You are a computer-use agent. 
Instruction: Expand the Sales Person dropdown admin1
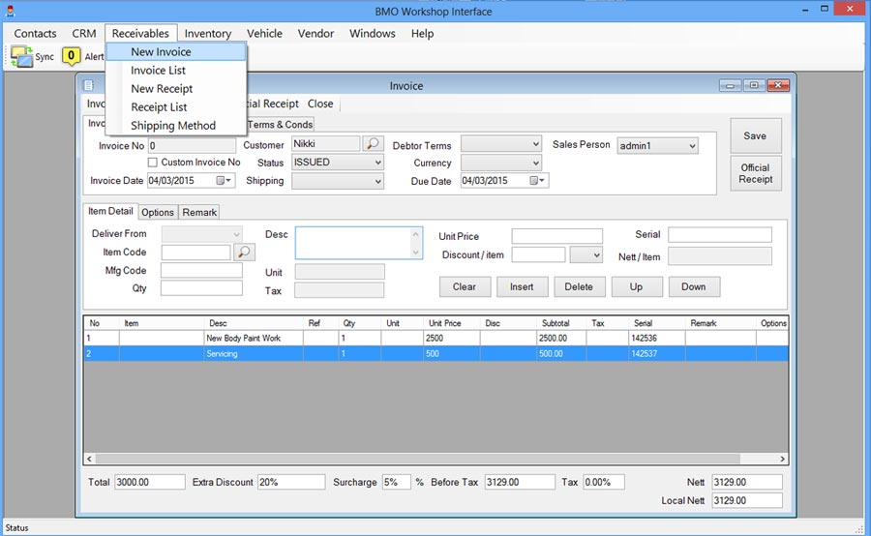692,146
